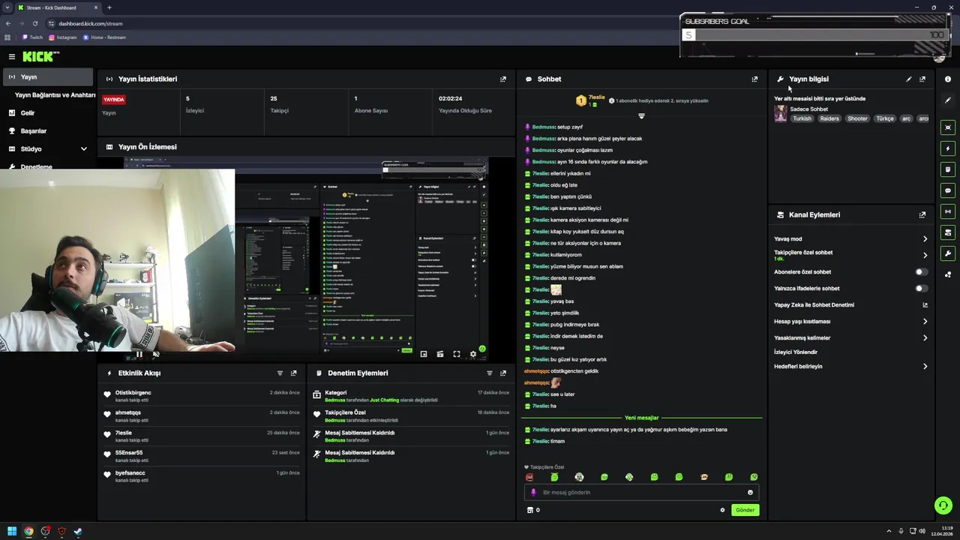The image size is (960, 540).
Task: Click Otistikbirgenc in the activity feed
Action: [x=133, y=393]
